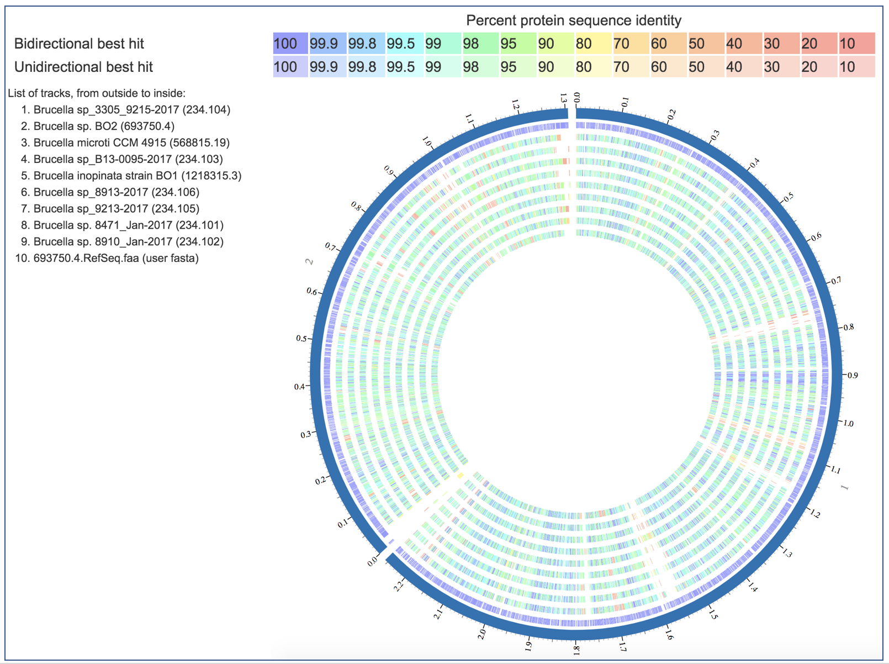The height and width of the screenshot is (664, 889).
Task: Click the Bidirectional 50 swatch
Action: [x=706, y=43]
